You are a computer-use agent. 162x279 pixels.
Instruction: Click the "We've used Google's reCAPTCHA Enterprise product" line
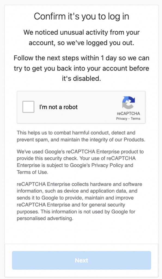coord(80,151)
